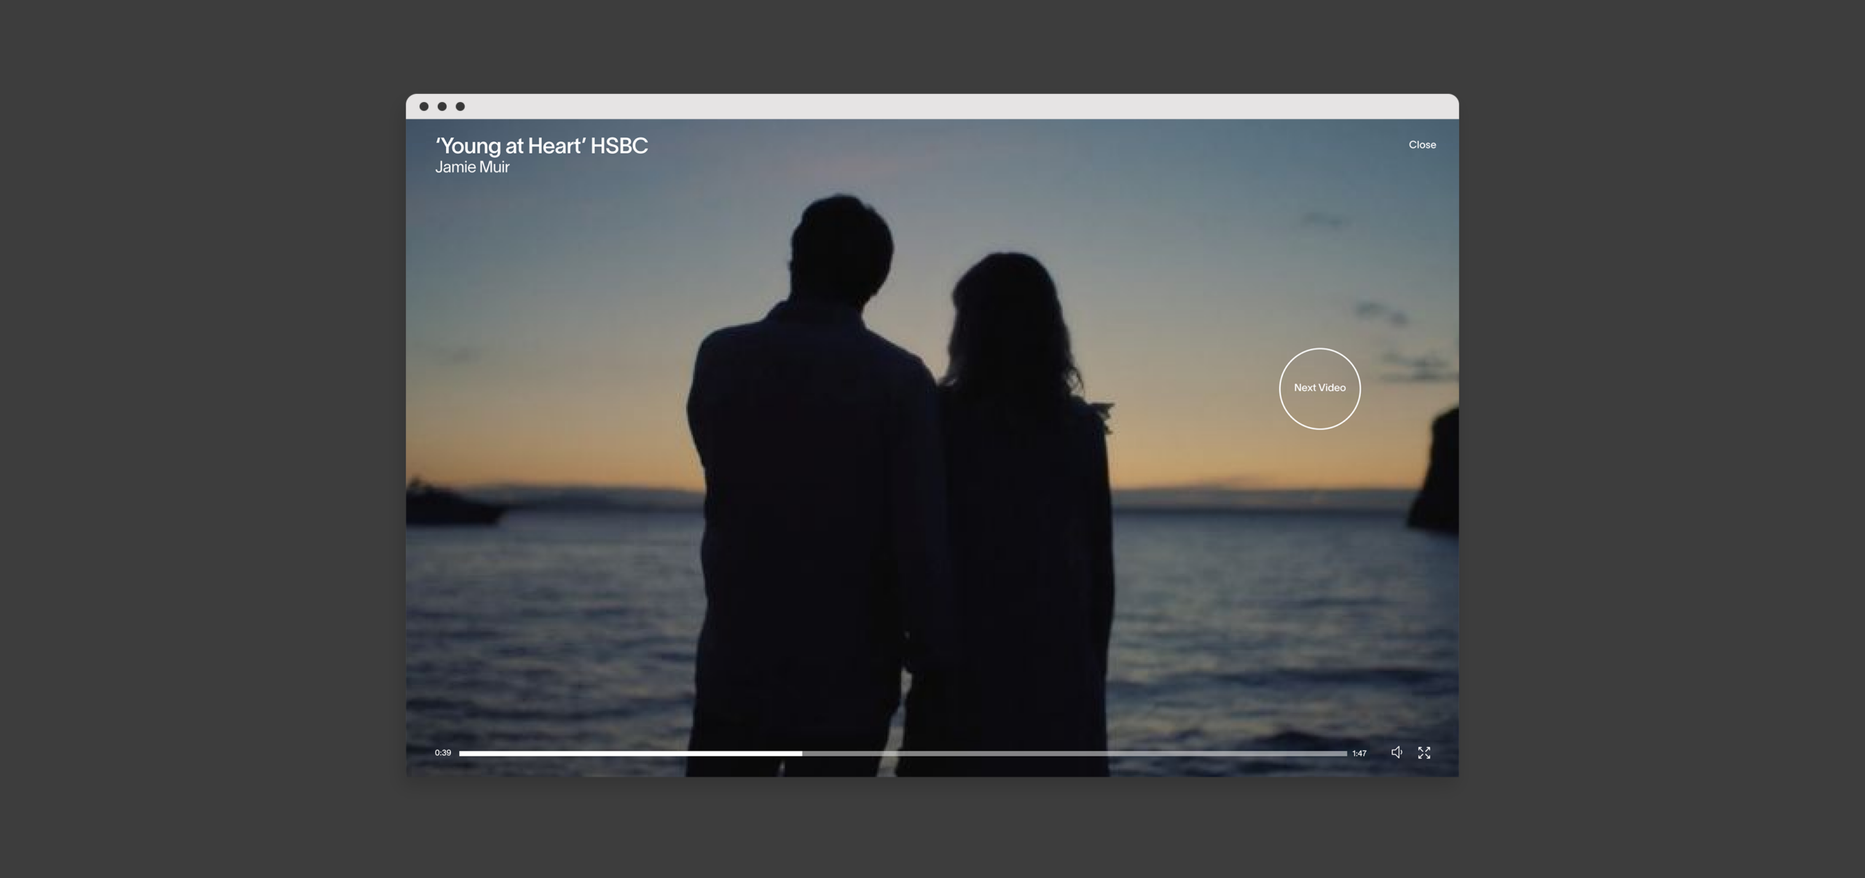Click the playhead at the white bar's end
This screenshot has width=1865, height=878.
[x=801, y=753]
